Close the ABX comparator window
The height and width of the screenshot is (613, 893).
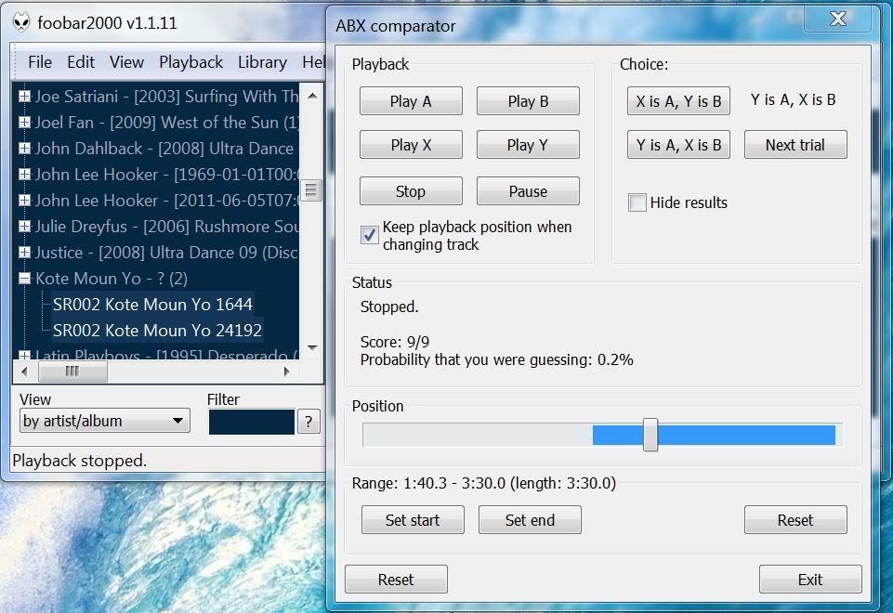tap(837, 19)
